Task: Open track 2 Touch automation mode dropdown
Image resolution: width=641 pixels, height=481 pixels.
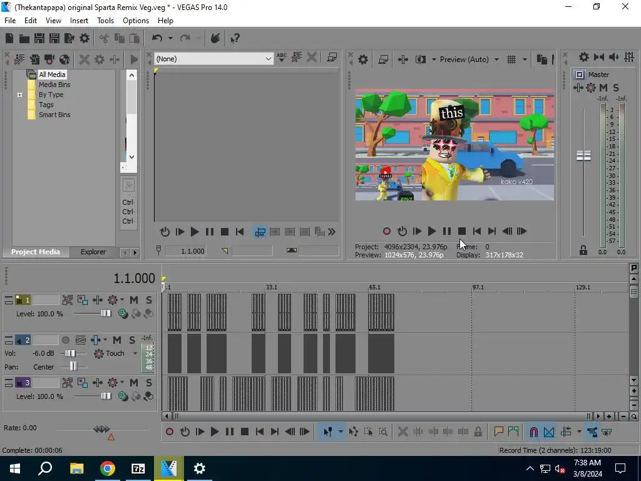Action: (135, 353)
